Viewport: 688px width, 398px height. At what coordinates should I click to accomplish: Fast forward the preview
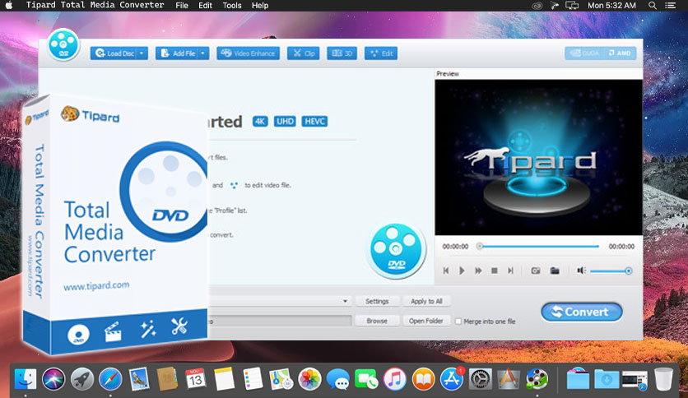click(x=478, y=271)
